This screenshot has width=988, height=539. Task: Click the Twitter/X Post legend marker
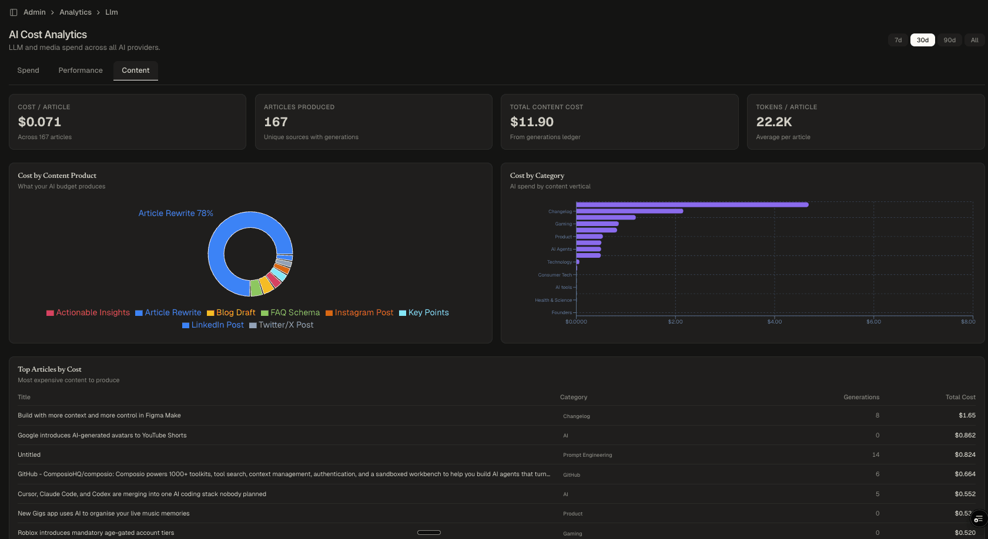pos(253,325)
